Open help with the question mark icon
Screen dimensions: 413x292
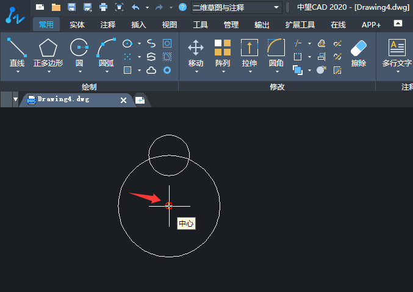[182, 7]
